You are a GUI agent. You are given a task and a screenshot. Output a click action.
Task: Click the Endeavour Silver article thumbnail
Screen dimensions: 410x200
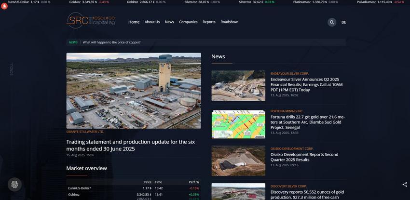click(238, 86)
